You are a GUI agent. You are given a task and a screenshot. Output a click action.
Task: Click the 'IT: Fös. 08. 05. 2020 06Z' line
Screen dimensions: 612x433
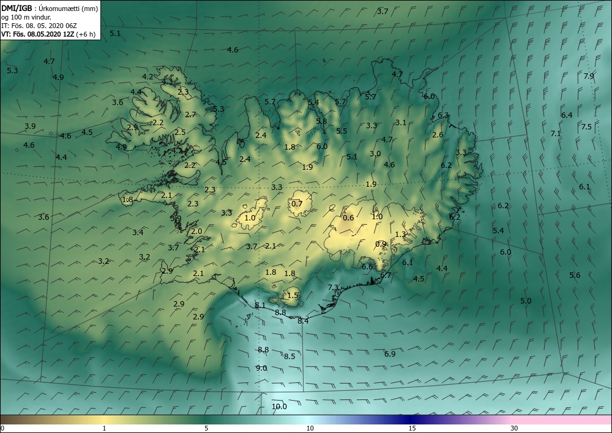[39, 26]
